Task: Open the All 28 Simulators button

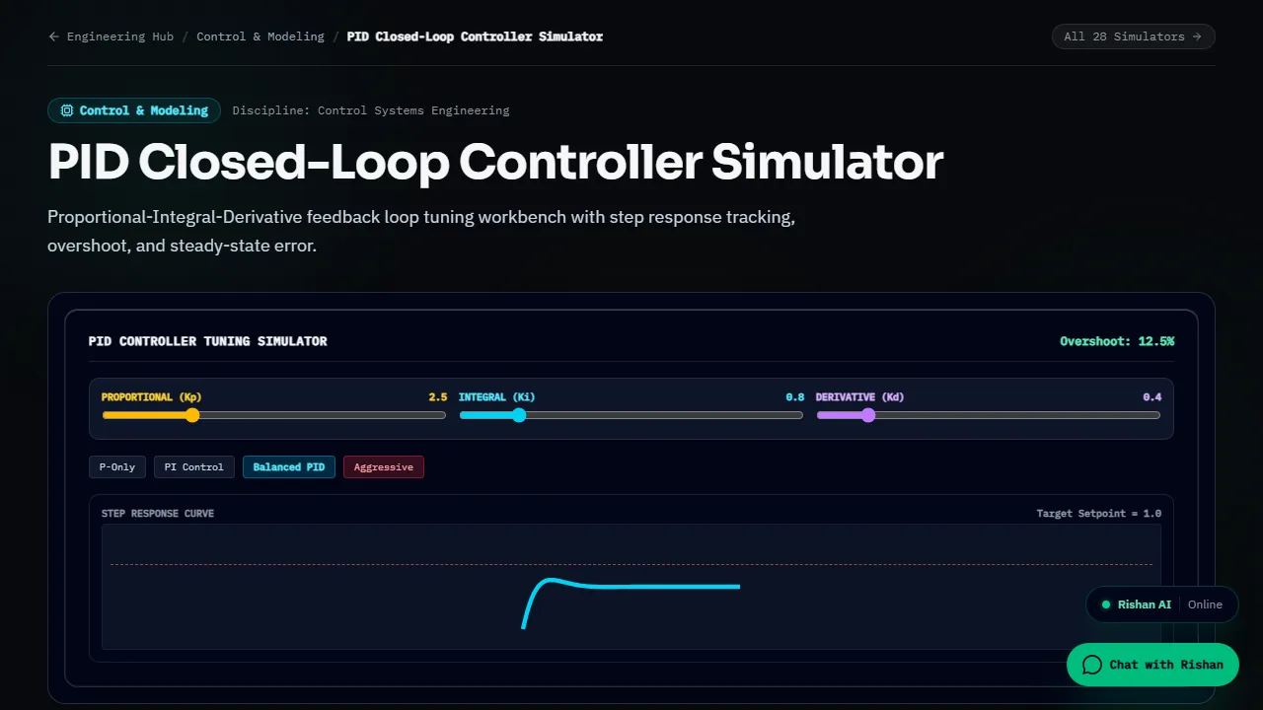Action: coord(1133,36)
